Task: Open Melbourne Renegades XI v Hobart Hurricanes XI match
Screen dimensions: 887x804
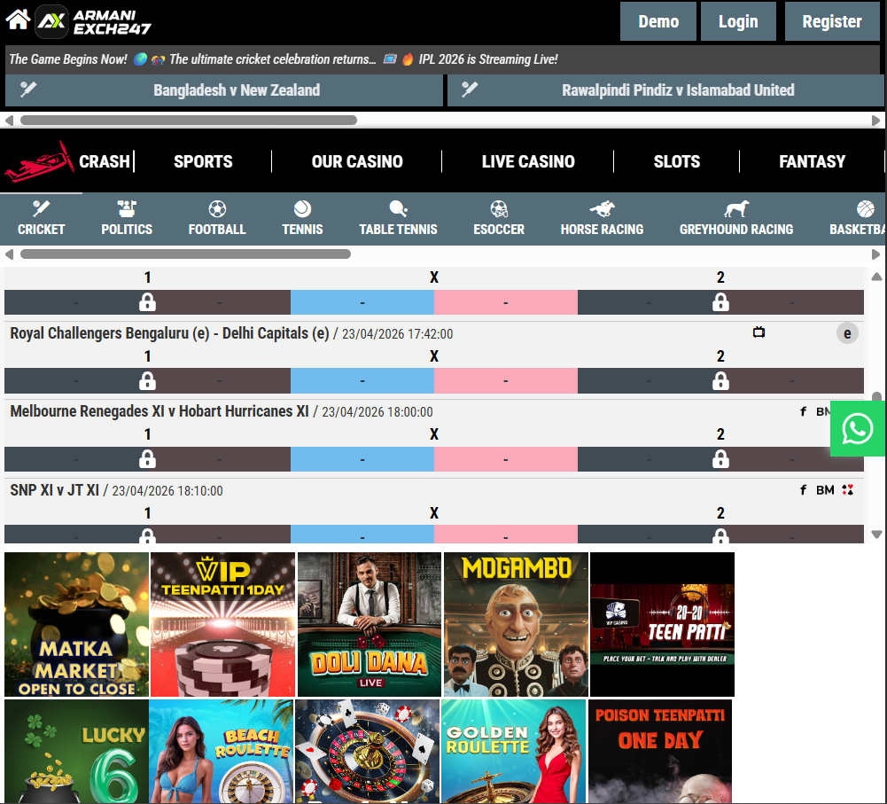Action: pyautogui.click(x=160, y=411)
